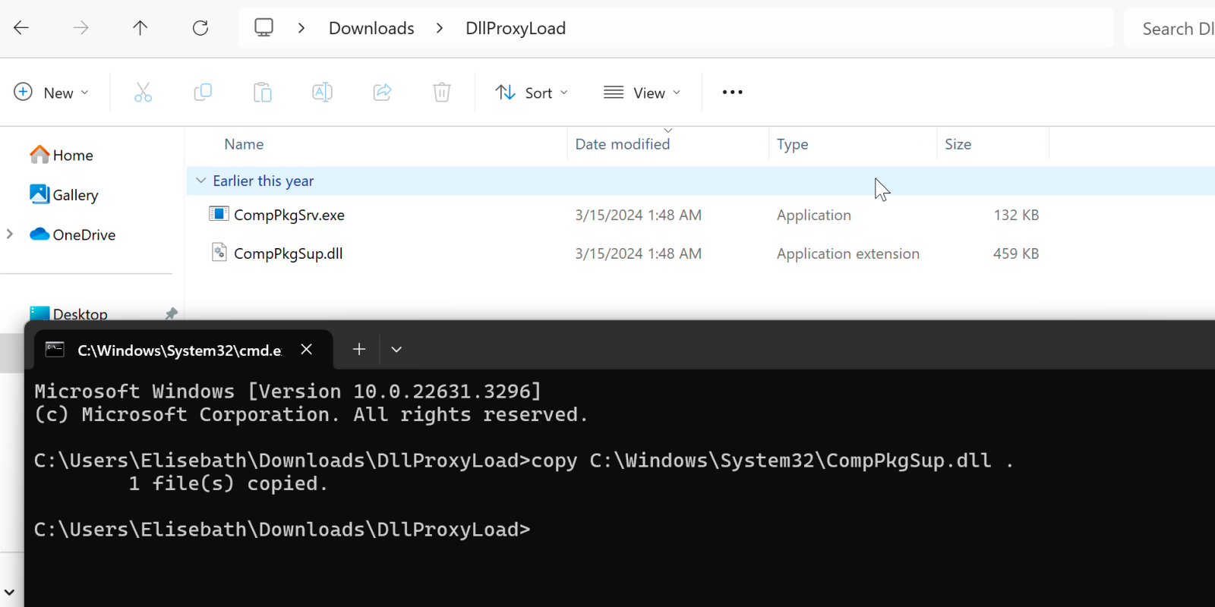Click the Delete trash can icon

pyautogui.click(x=442, y=93)
